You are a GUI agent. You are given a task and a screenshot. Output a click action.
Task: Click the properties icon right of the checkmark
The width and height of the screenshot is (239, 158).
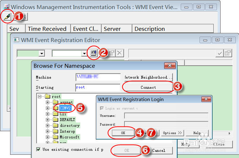click(x=228, y=53)
